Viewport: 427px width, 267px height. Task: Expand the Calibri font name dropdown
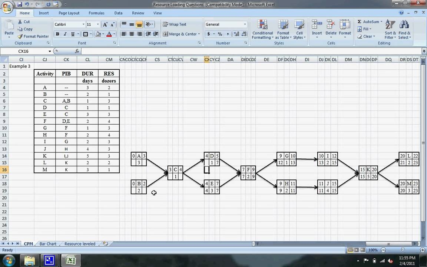[x=83, y=24]
